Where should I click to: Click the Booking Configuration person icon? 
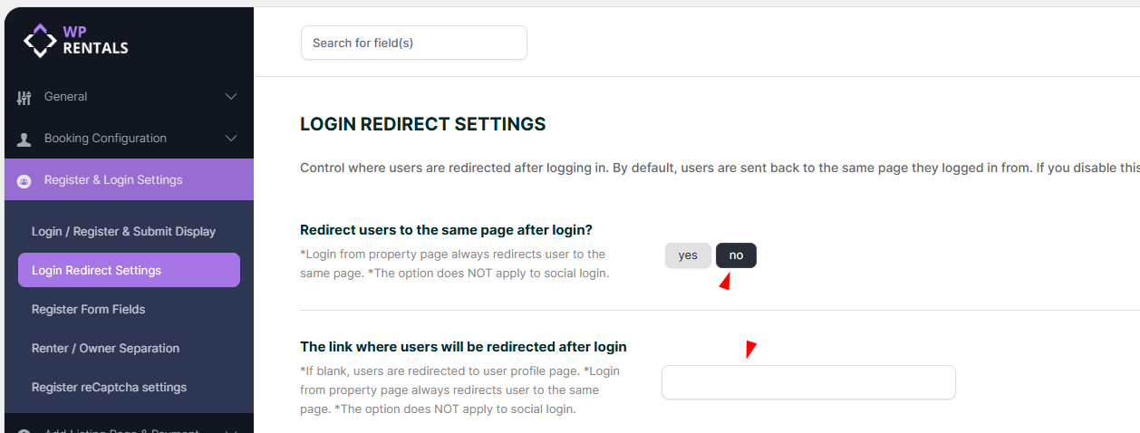pos(24,139)
